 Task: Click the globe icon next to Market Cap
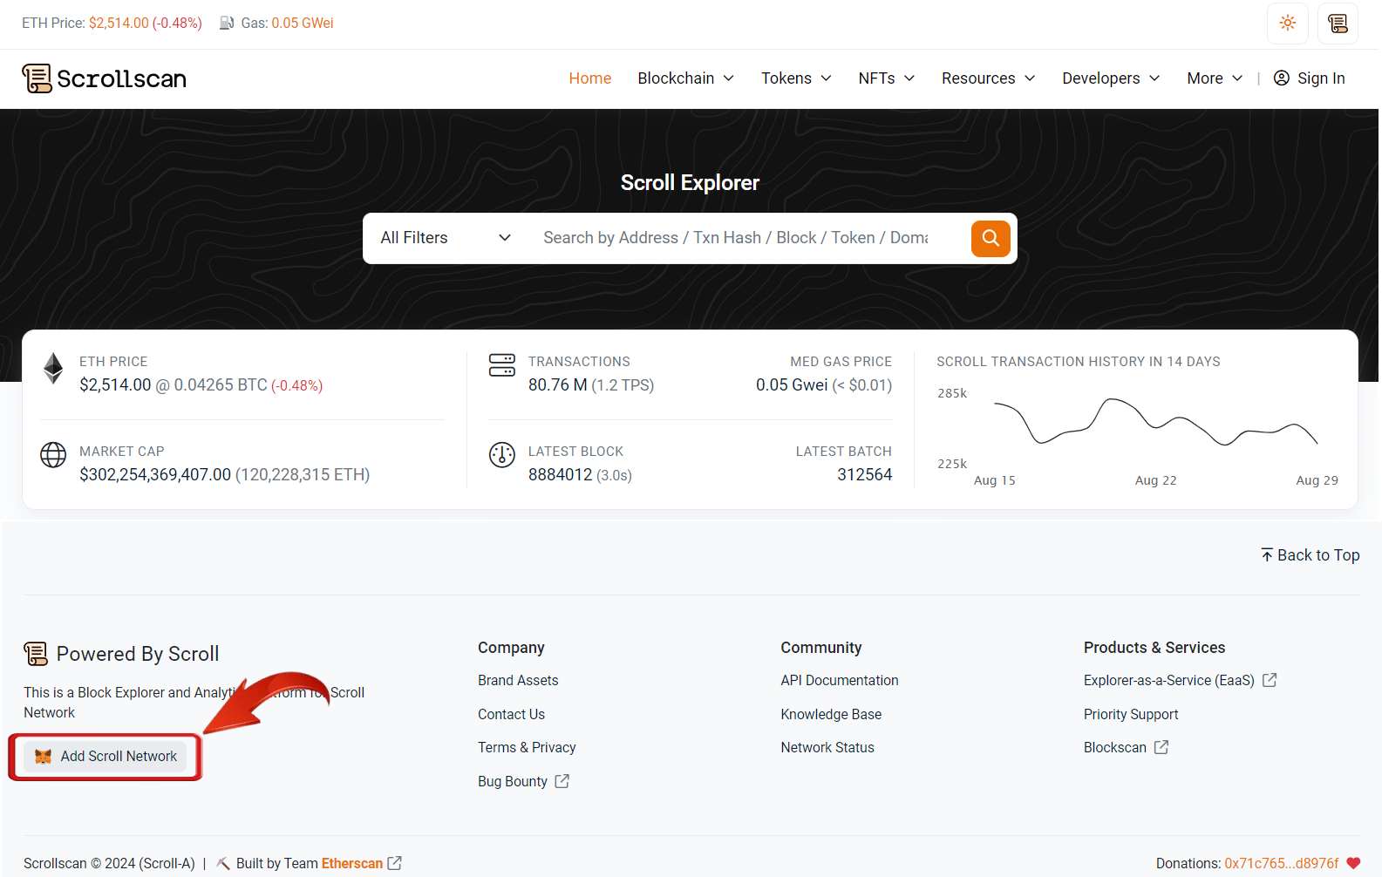53,455
